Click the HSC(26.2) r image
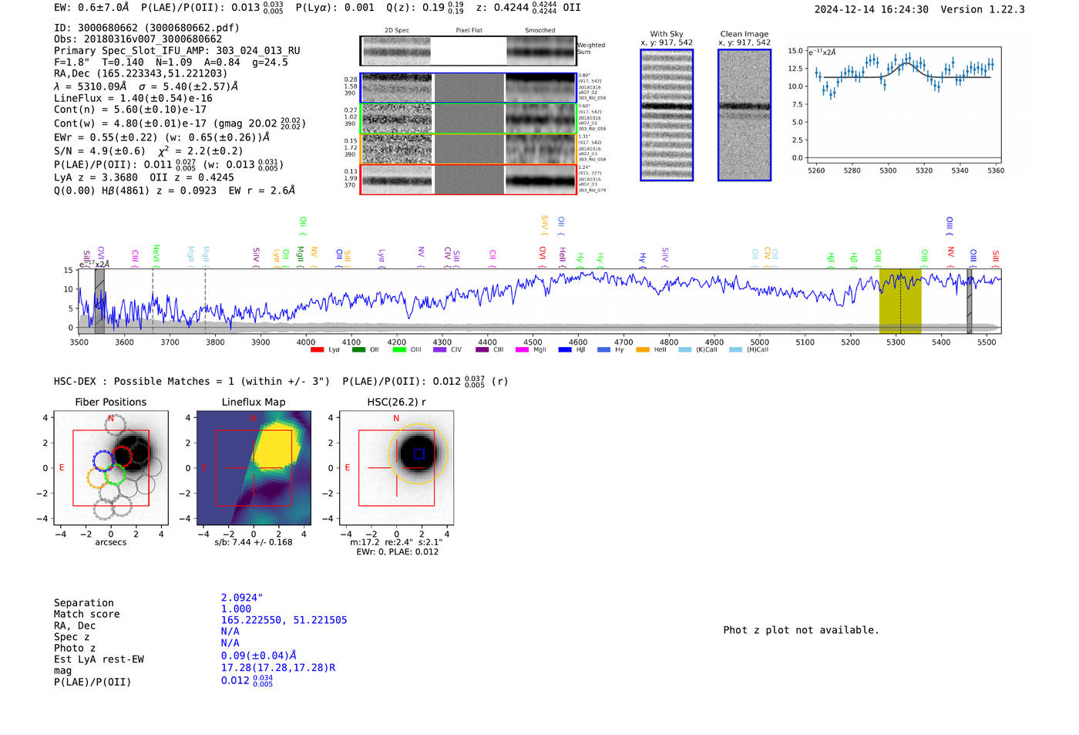The image size is (1079, 735). (x=396, y=468)
